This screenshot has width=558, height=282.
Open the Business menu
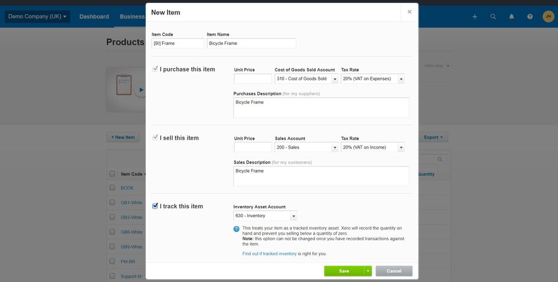(132, 16)
